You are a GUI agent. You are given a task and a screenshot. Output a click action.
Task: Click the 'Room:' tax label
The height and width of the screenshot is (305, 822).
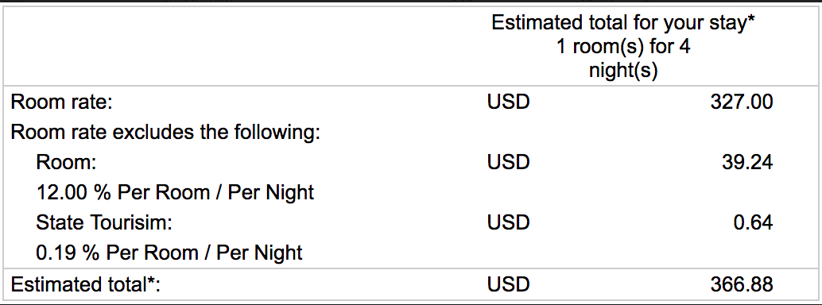click(67, 163)
